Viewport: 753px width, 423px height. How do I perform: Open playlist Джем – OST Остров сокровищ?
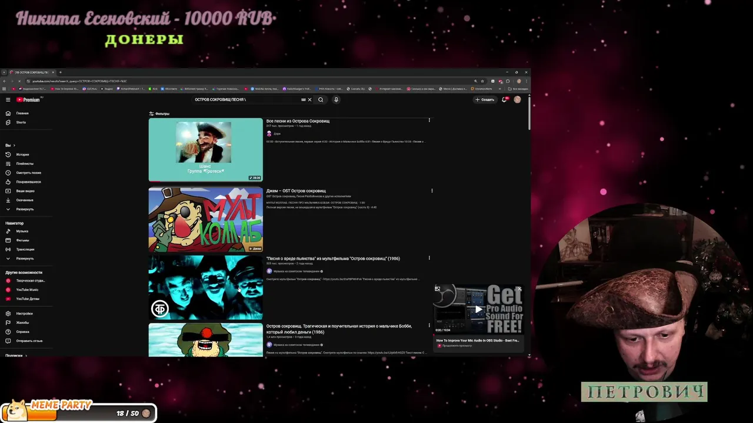(x=296, y=191)
